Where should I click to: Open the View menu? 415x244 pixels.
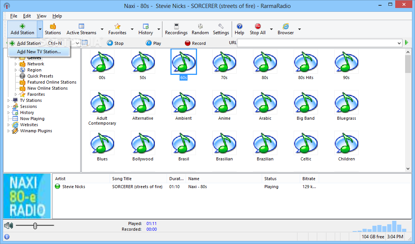click(41, 16)
